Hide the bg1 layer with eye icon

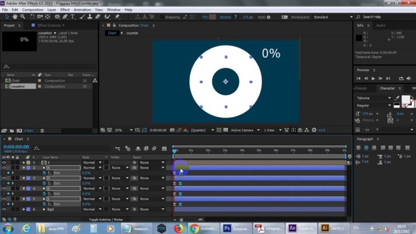4,209
